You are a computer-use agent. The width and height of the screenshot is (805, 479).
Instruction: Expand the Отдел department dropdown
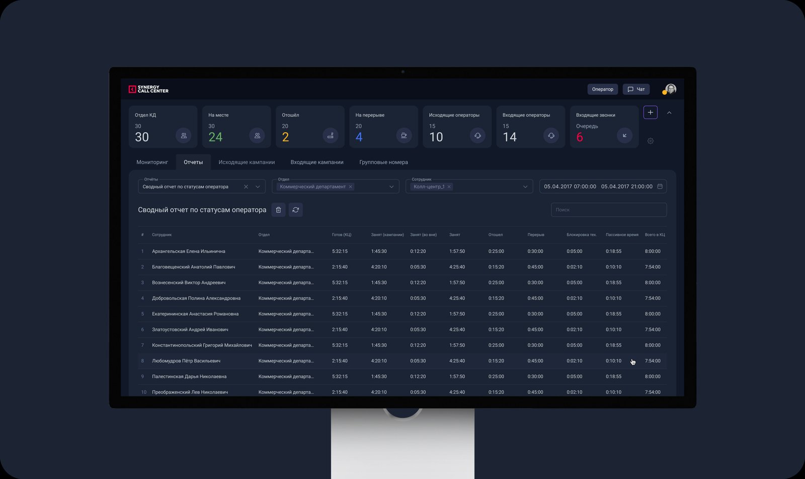[x=391, y=187]
